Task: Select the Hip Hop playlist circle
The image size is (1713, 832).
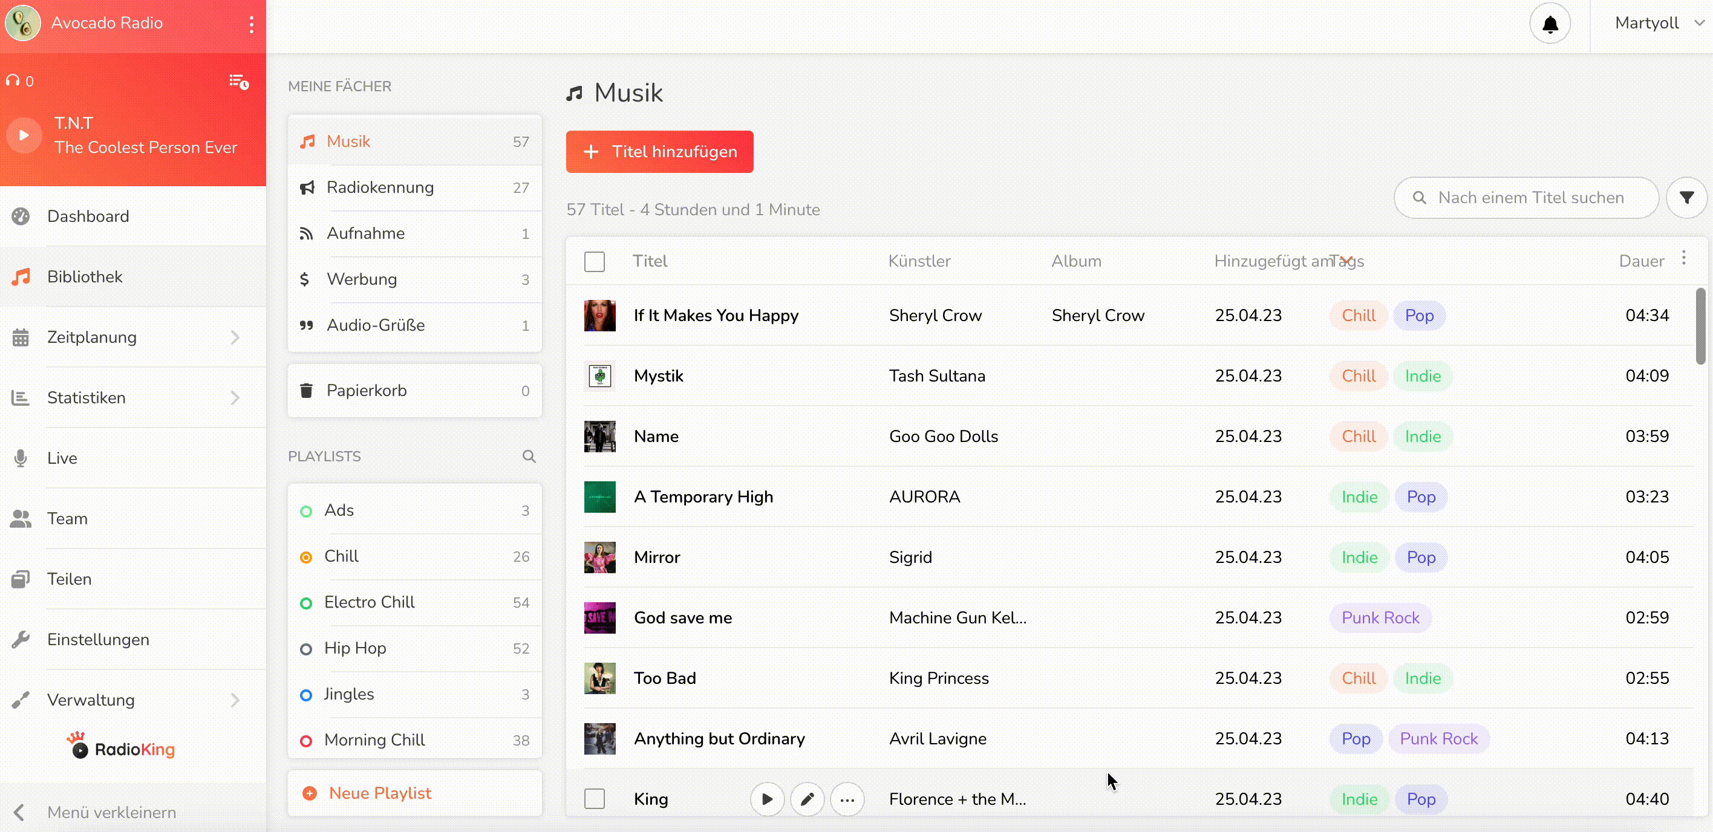Action: pos(306,649)
